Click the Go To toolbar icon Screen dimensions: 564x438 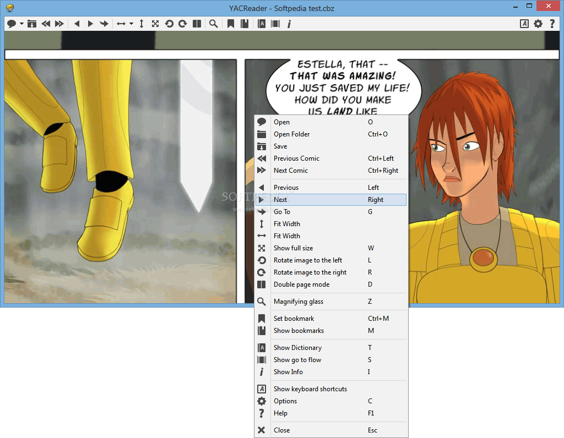[x=104, y=24]
